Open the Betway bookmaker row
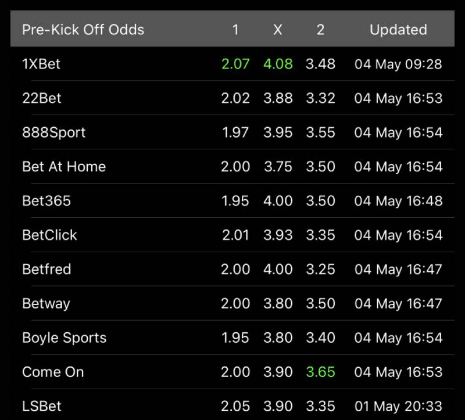This screenshot has height=420, width=465. [233, 303]
